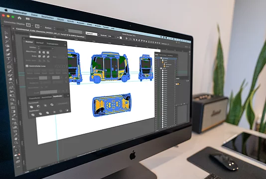
Task: Click the second Pathfinder row icon
Action: pos(40,114)
